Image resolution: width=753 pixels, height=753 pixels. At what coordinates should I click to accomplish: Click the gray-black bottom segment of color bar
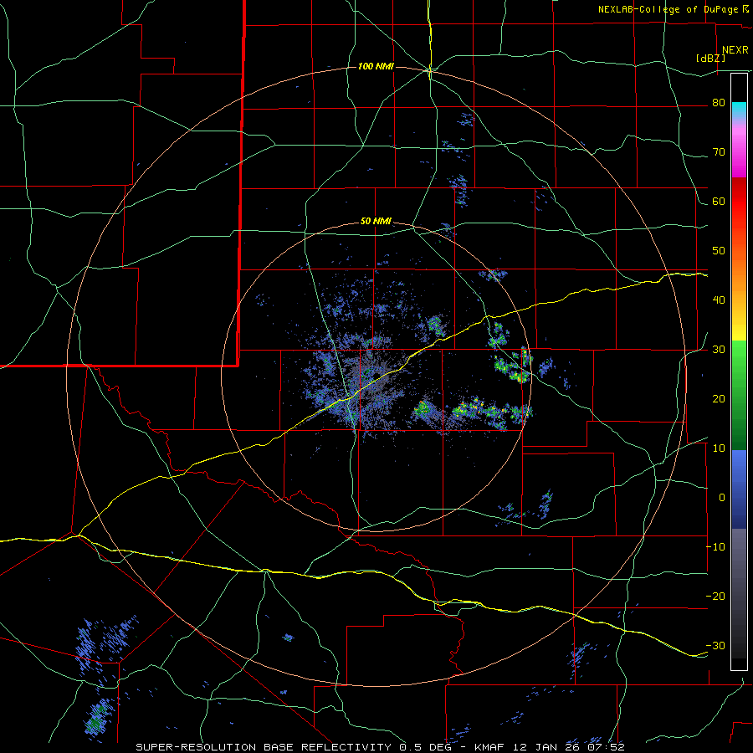click(x=739, y=599)
